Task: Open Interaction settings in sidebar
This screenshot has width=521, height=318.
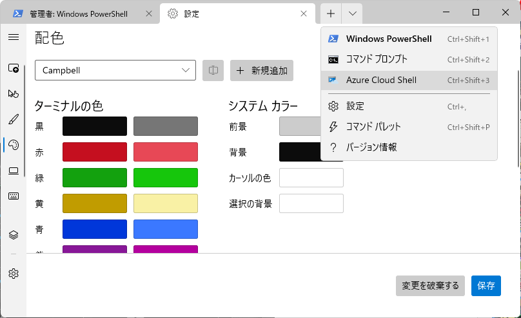Action: [x=14, y=93]
